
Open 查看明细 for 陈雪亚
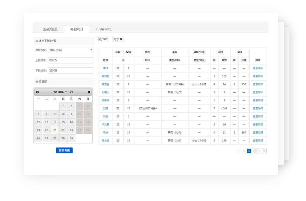pos(258,84)
